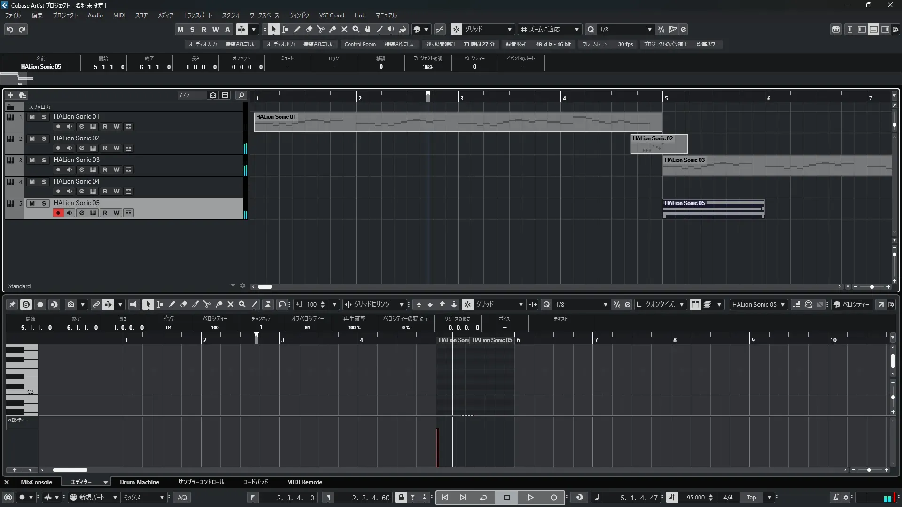Mute the HALion Sonic 02 track
This screenshot has width=902, height=507.
[x=32, y=138]
